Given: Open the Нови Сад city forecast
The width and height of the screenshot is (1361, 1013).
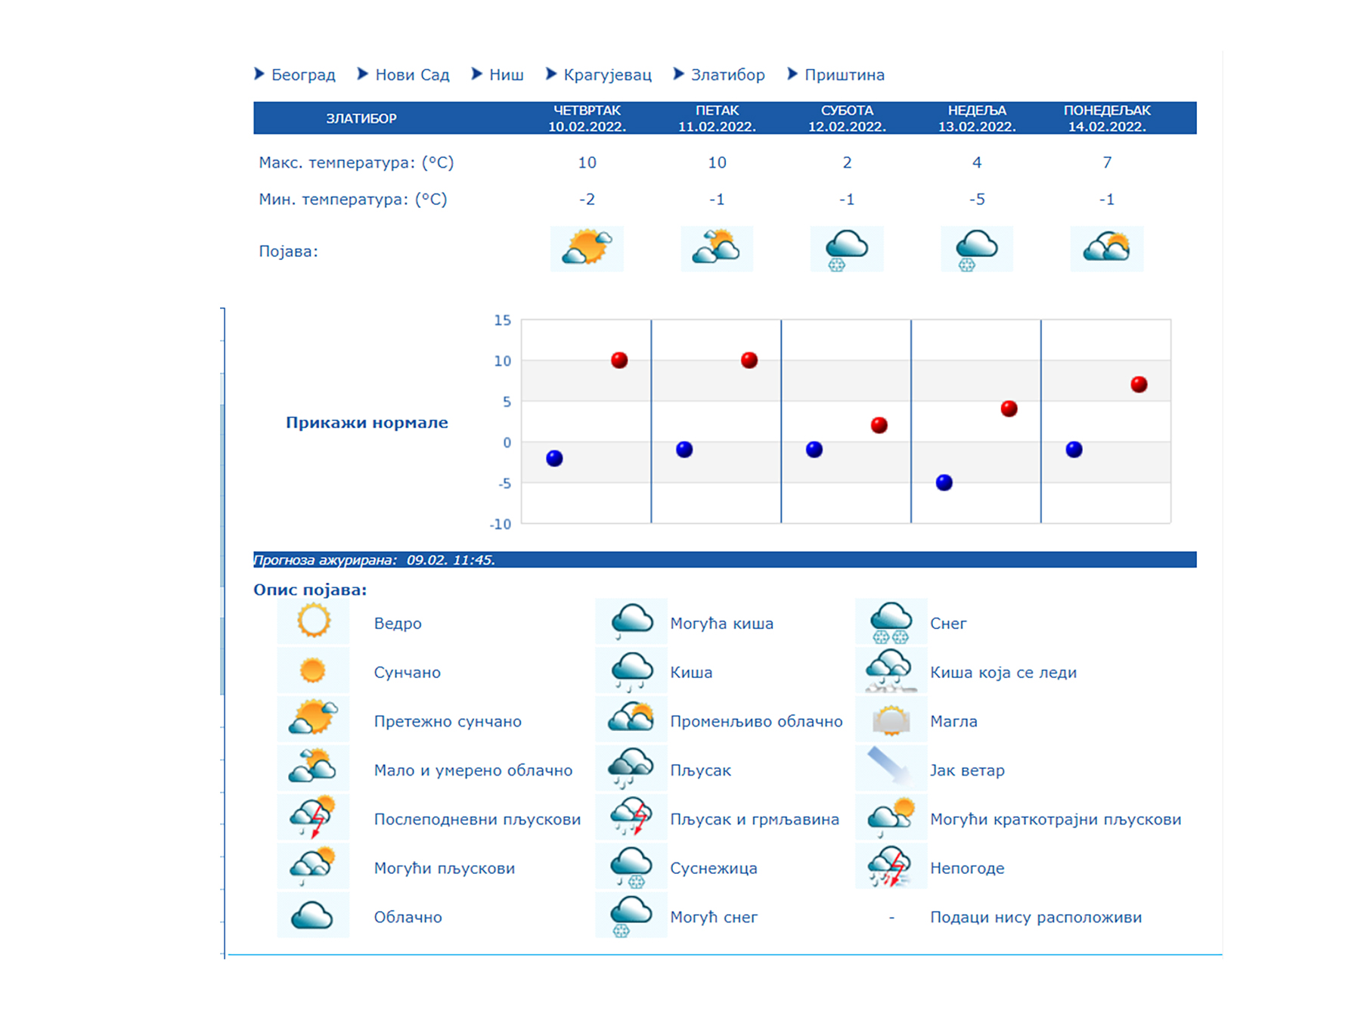Looking at the screenshot, I should point(411,75).
